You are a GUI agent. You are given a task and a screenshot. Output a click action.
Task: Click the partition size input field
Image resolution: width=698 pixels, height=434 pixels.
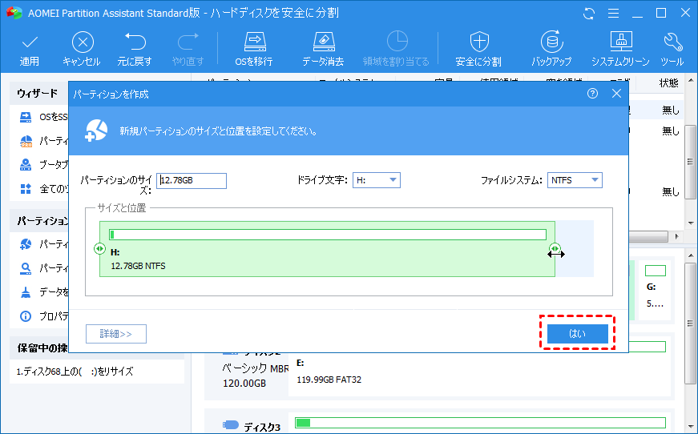point(192,180)
